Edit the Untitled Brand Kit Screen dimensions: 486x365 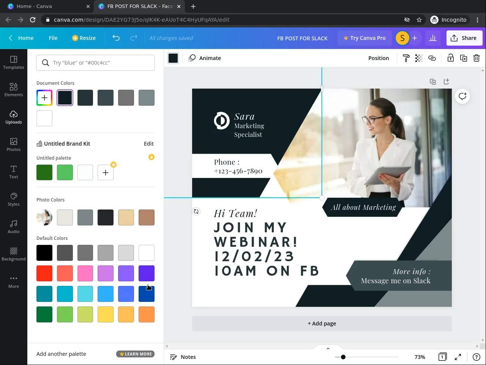click(149, 144)
